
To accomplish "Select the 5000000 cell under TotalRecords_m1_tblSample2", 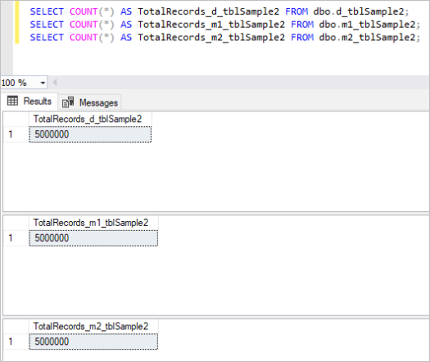I will (x=93, y=238).
